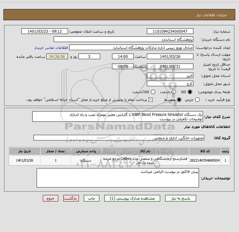Click the request creator name field

(131, 47)
